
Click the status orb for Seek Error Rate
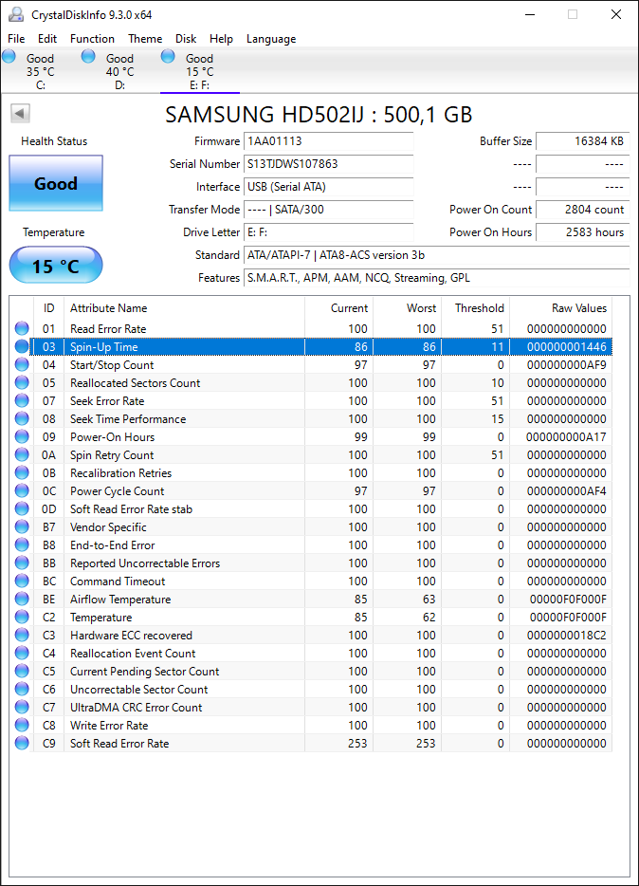point(22,400)
